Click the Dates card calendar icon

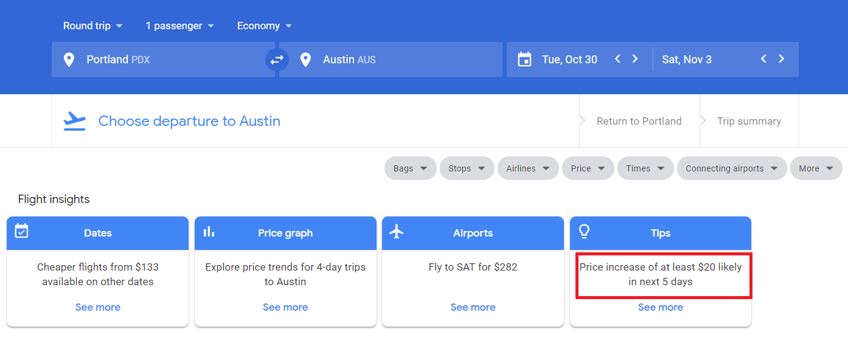click(x=22, y=231)
